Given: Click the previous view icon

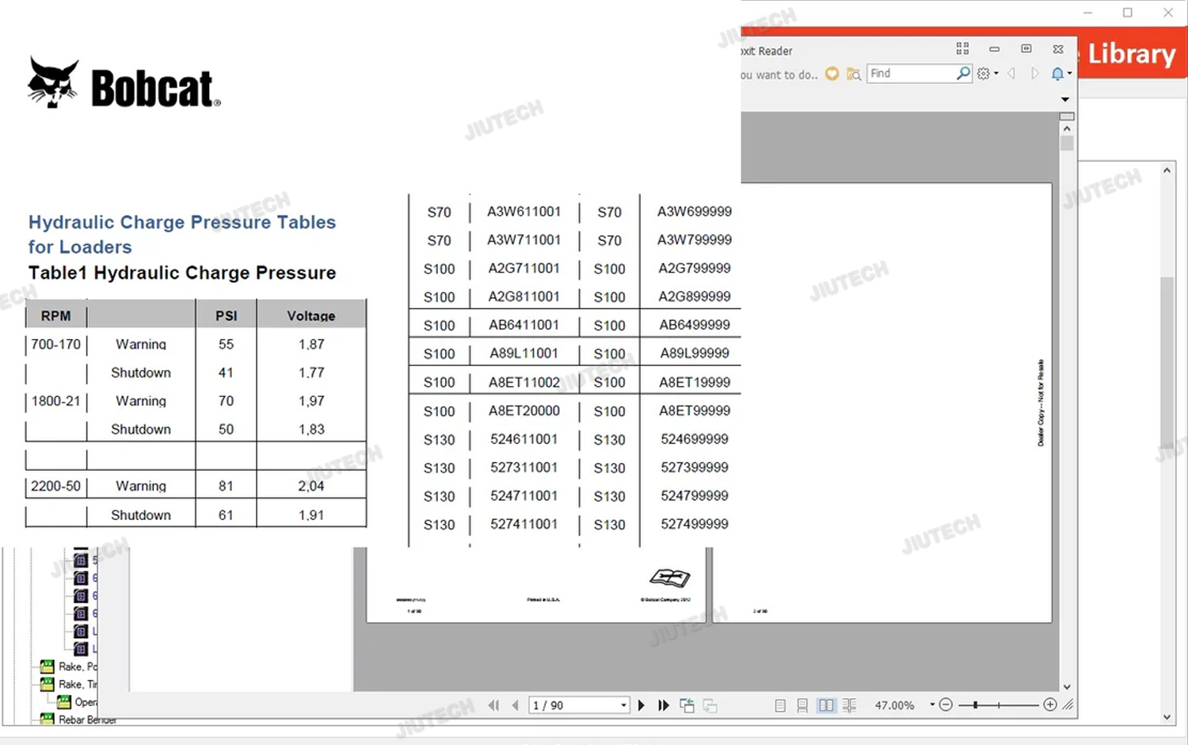Looking at the screenshot, I should click(687, 705).
